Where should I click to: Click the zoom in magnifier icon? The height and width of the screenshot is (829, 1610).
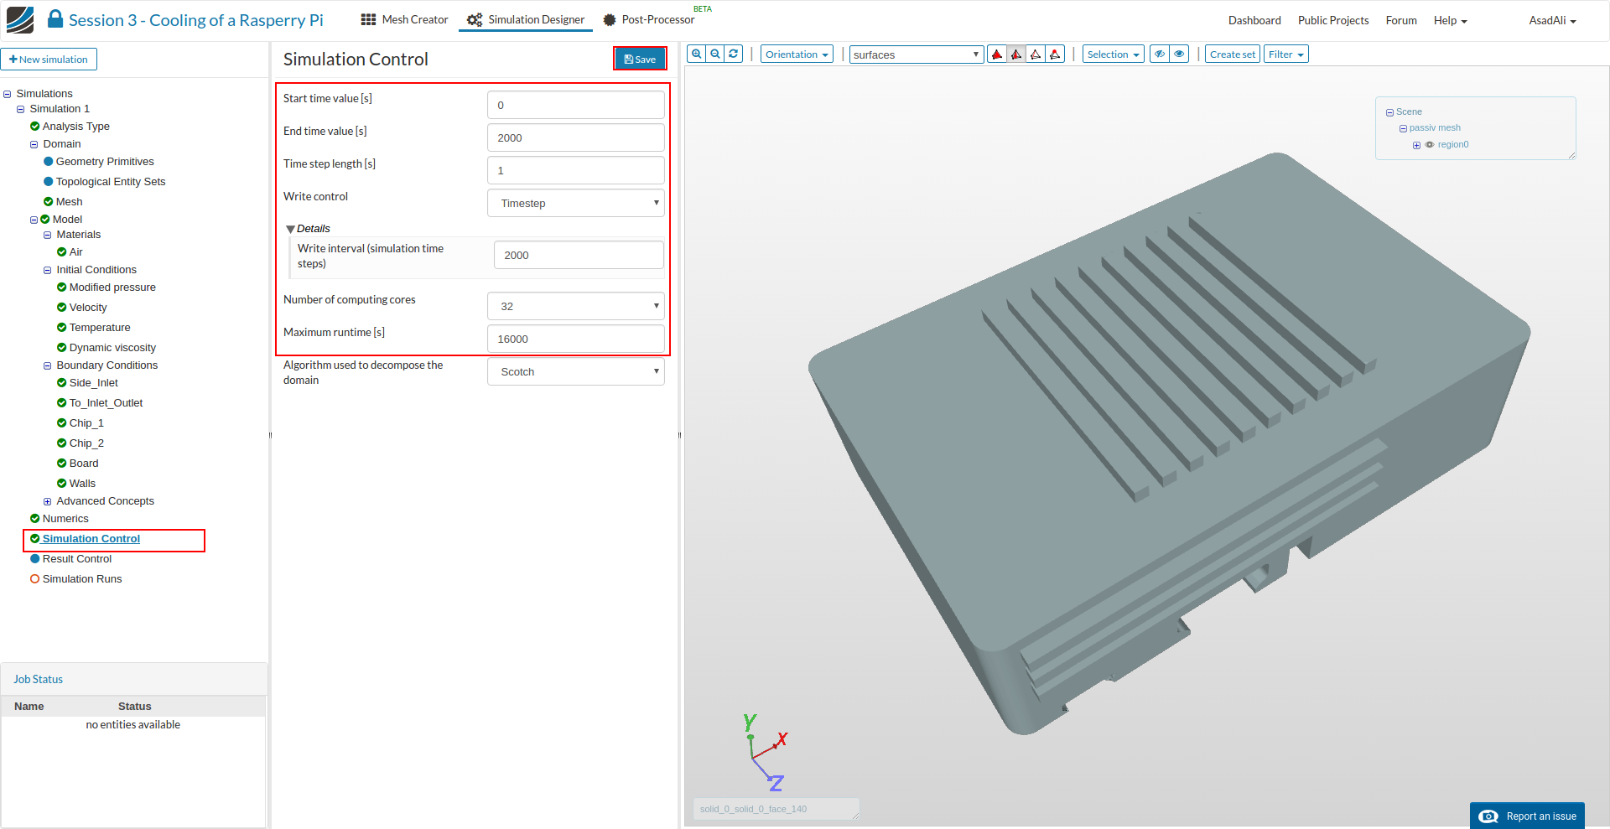tap(696, 54)
